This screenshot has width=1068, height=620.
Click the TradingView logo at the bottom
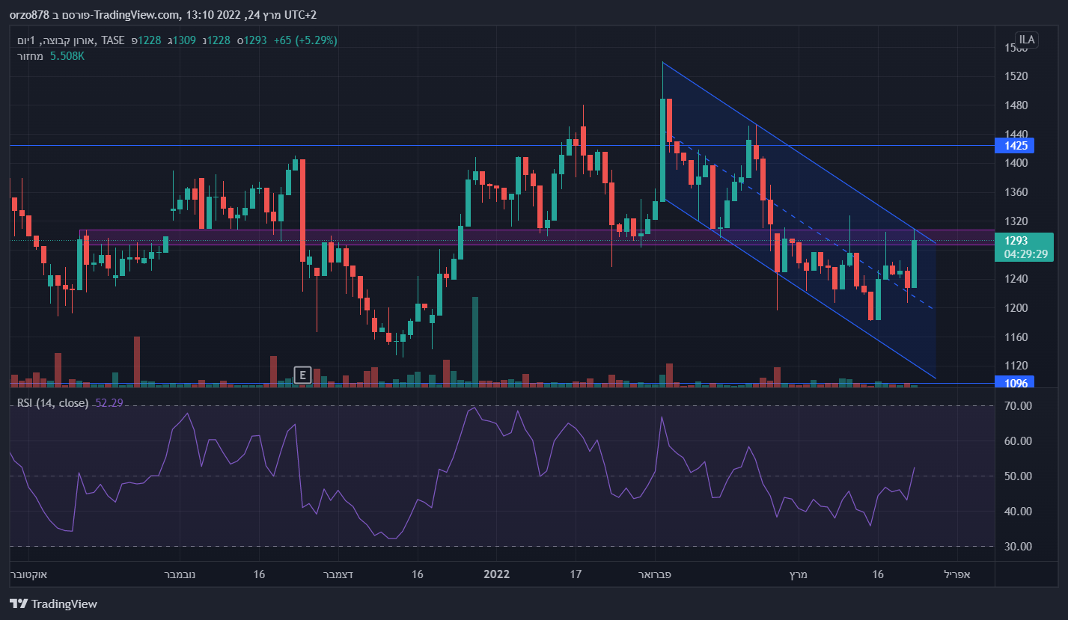click(x=53, y=604)
